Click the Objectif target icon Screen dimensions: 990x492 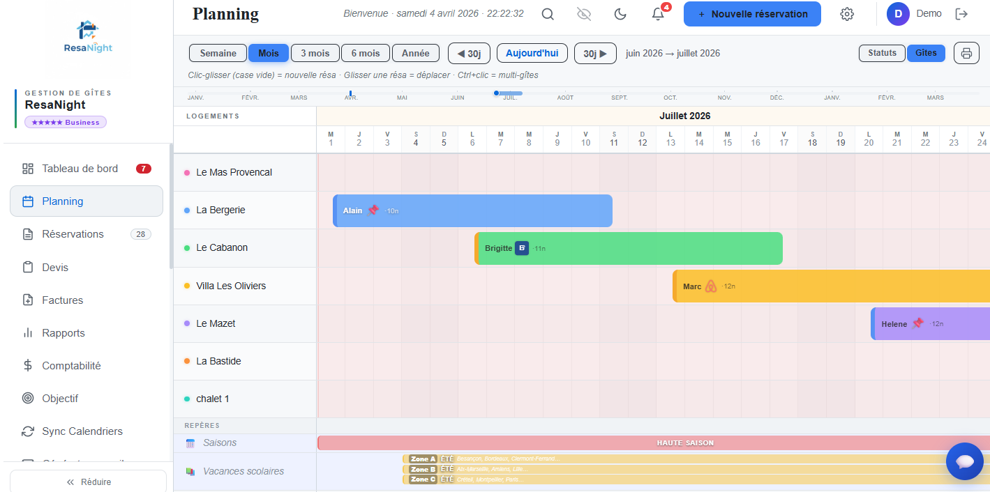click(x=28, y=399)
